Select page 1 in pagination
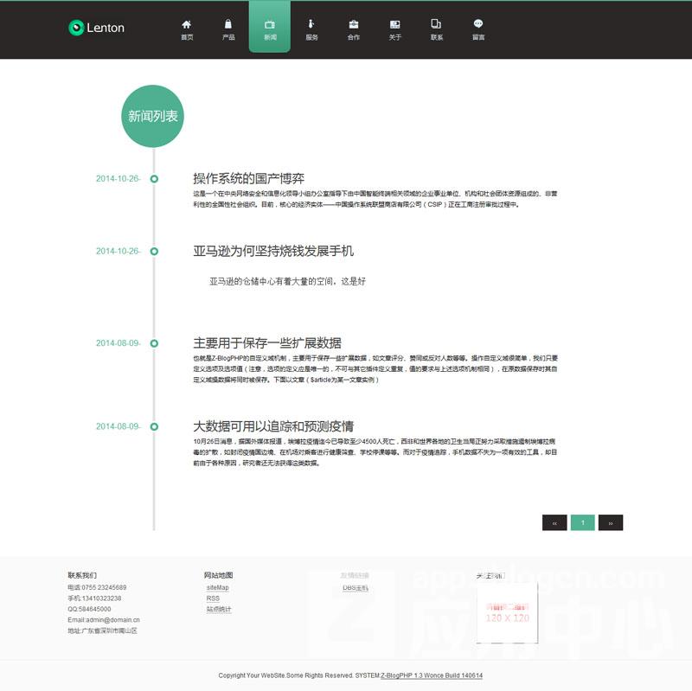The width and height of the screenshot is (692, 691). coord(582,522)
